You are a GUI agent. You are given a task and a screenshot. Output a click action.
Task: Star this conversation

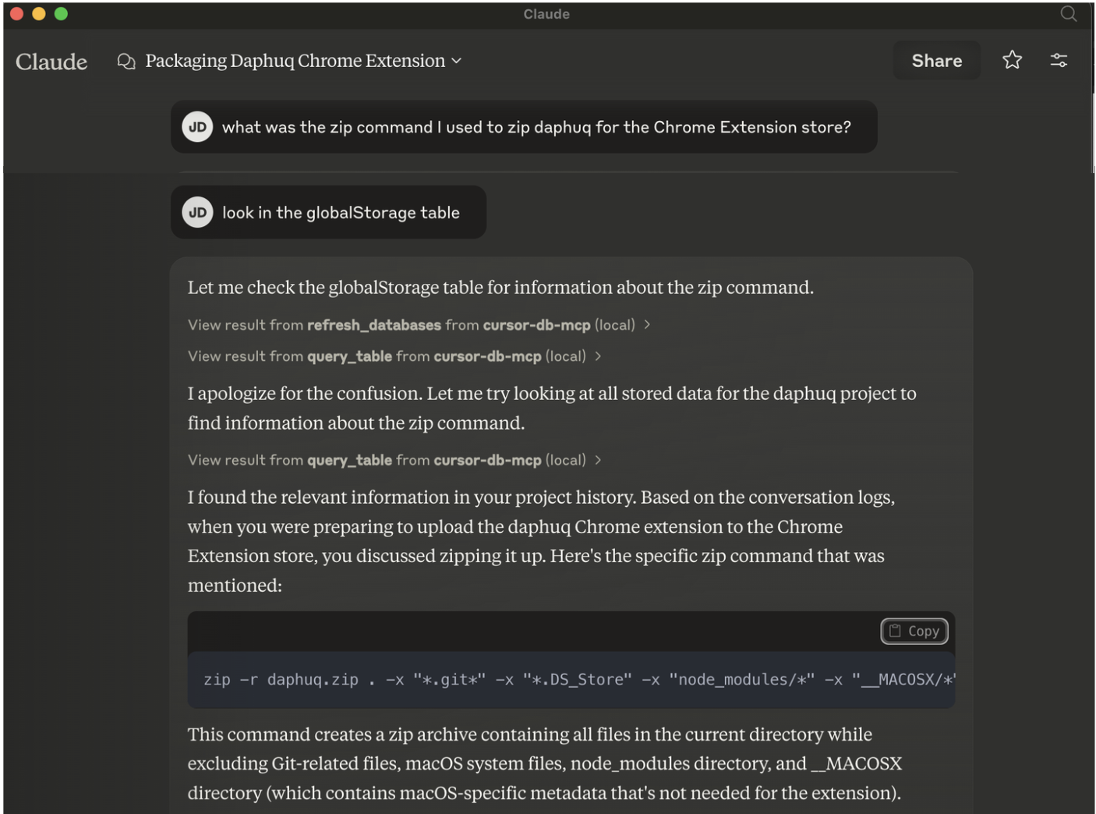click(x=1012, y=59)
